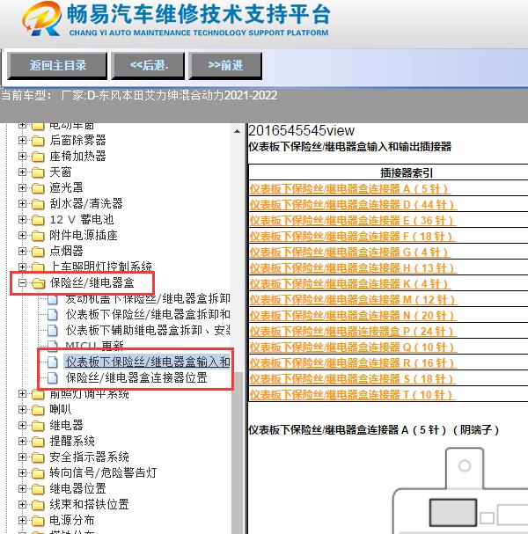Open connector P (24 针) link
528x534 pixels.
[352, 332]
